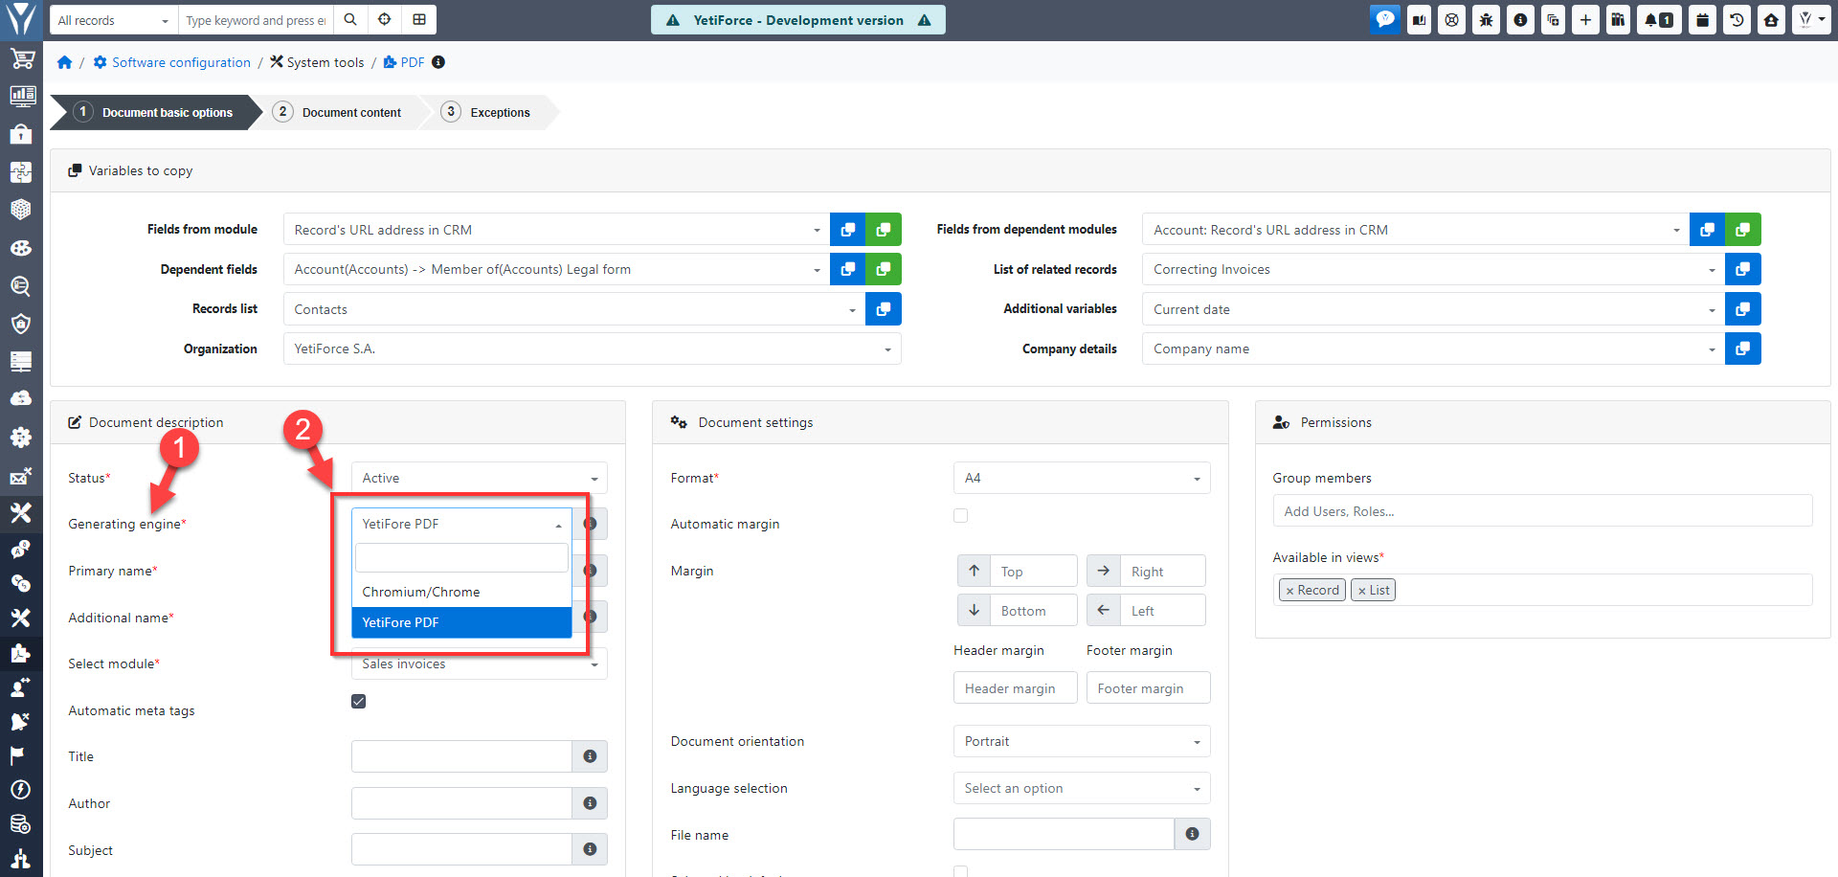Screen dimensions: 1838x877
Task: Click the Header margin input field
Action: [x=1015, y=687]
